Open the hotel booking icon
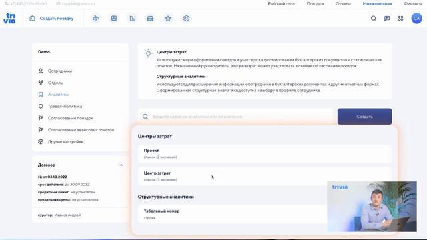Image resolution: width=427 pixels, height=240 pixels. tap(132, 18)
